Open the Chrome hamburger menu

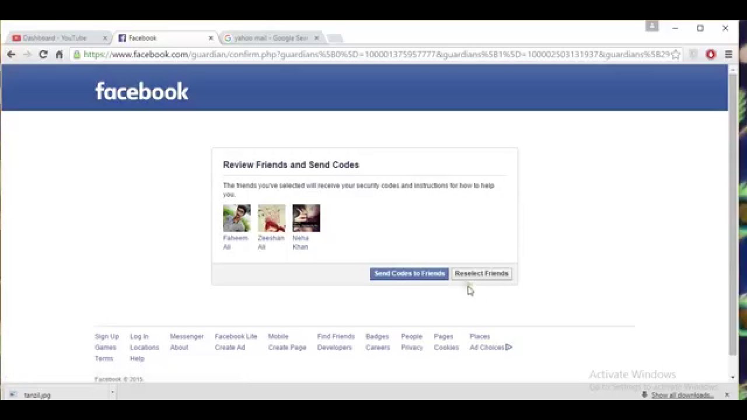coord(728,54)
